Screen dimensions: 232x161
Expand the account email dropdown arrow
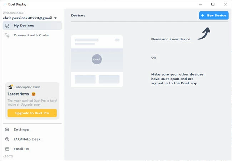(x=55, y=18)
